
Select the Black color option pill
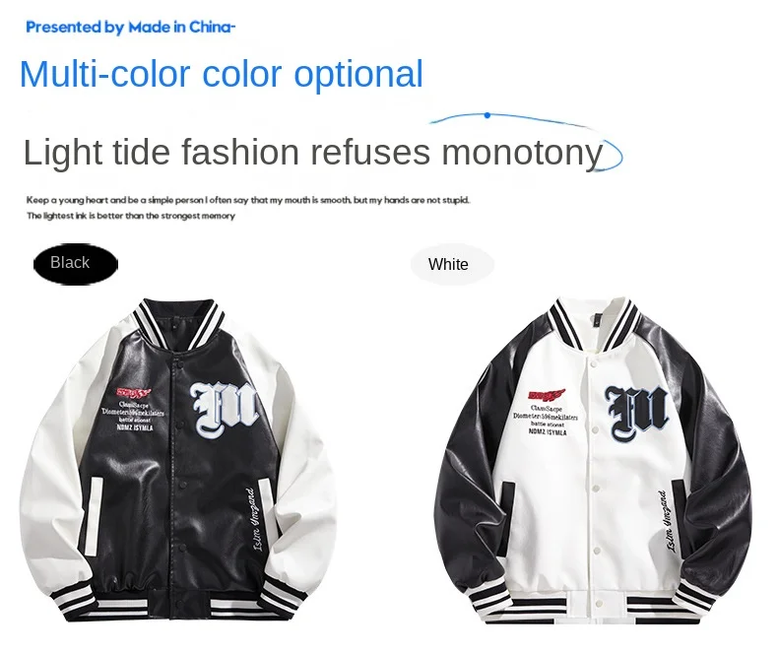pyautogui.click(x=76, y=264)
